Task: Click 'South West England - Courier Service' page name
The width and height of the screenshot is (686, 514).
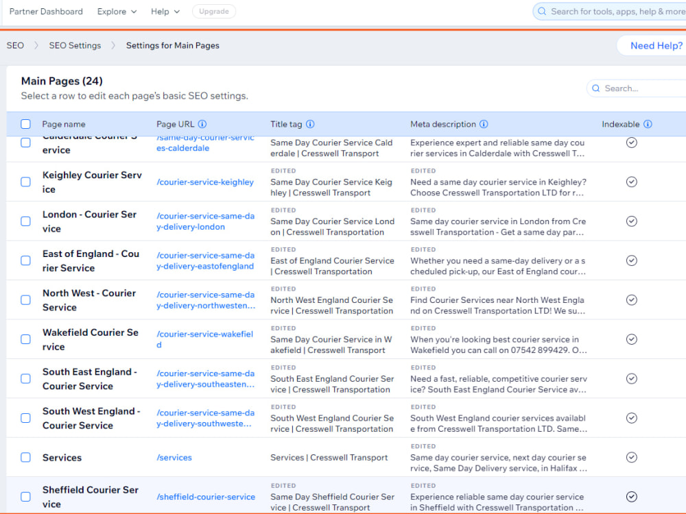Action: [91, 418]
